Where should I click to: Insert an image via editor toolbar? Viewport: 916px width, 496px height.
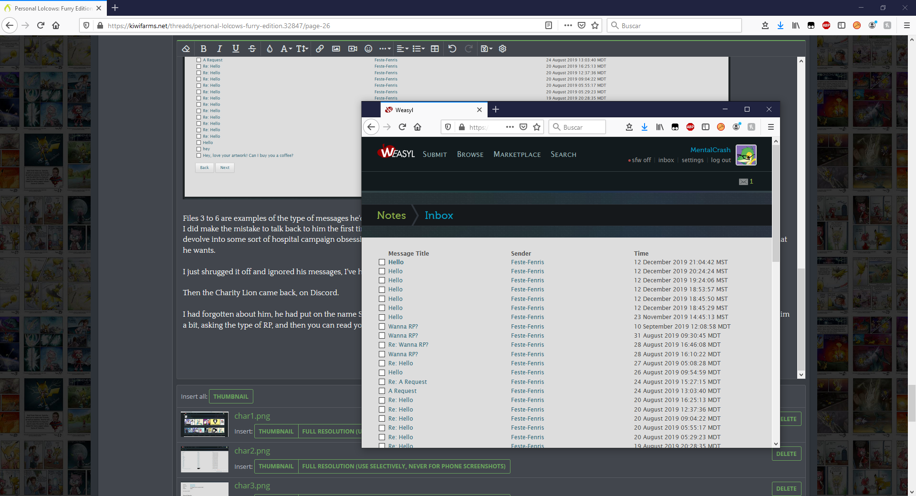336,49
